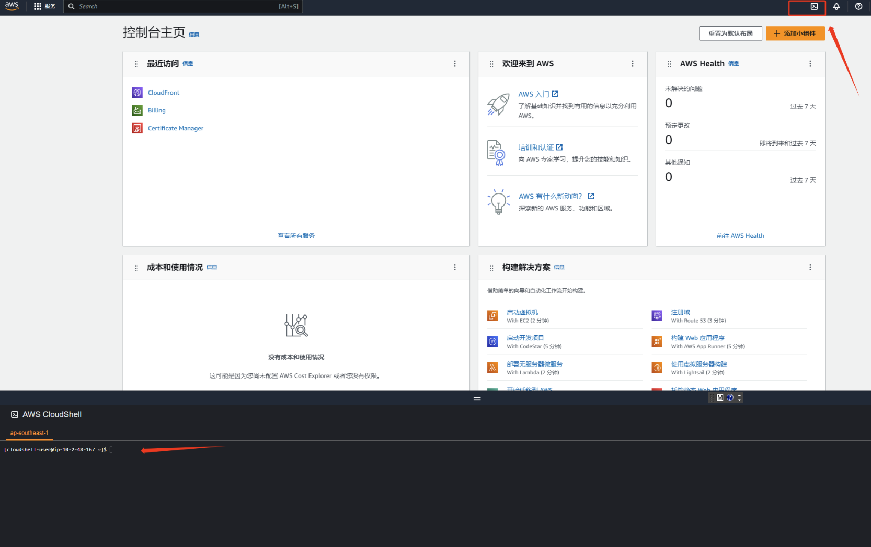Click the App Runner web application icon

pyautogui.click(x=657, y=341)
